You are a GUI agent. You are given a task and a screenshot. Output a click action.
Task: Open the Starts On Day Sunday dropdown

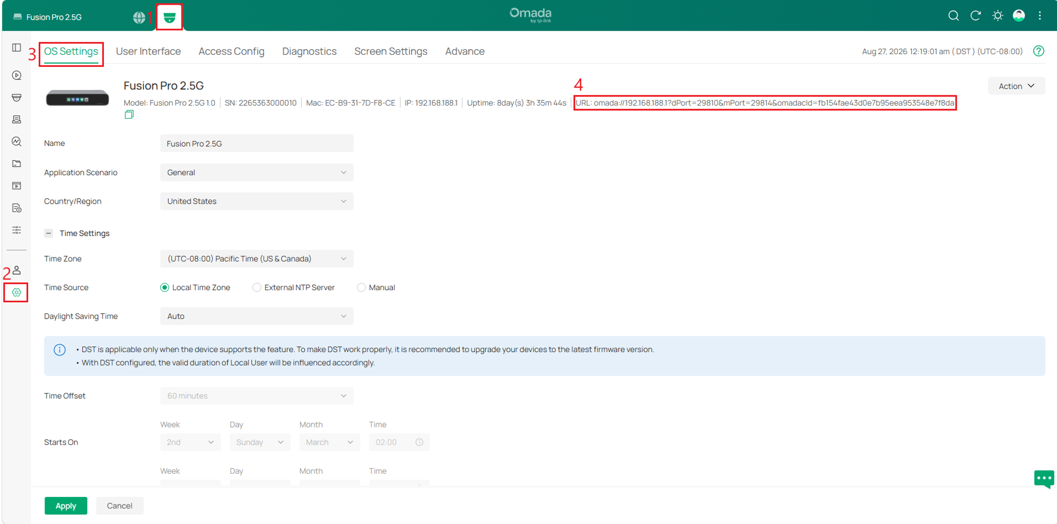pos(260,442)
